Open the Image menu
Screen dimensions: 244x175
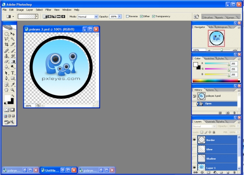pyautogui.click(x=20, y=10)
